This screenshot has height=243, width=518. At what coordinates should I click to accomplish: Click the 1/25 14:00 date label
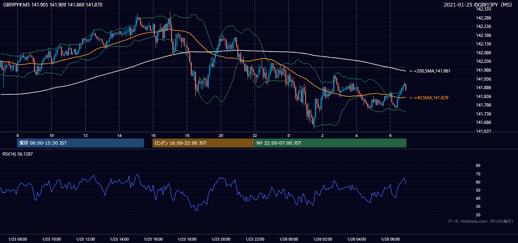pos(119,239)
